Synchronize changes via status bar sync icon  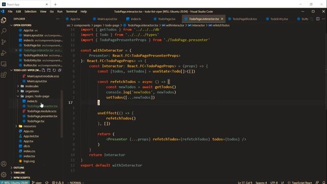click(46, 182)
